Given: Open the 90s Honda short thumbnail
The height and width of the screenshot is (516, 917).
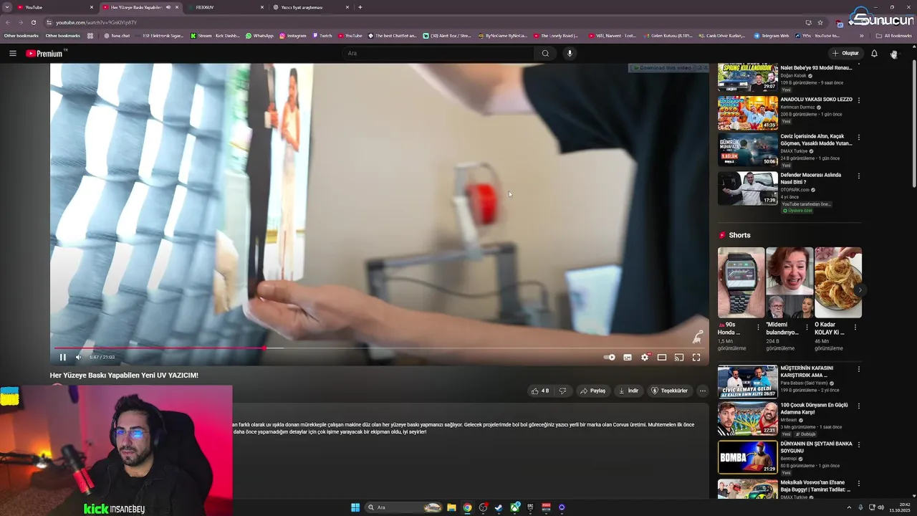Looking at the screenshot, I should pos(741,282).
